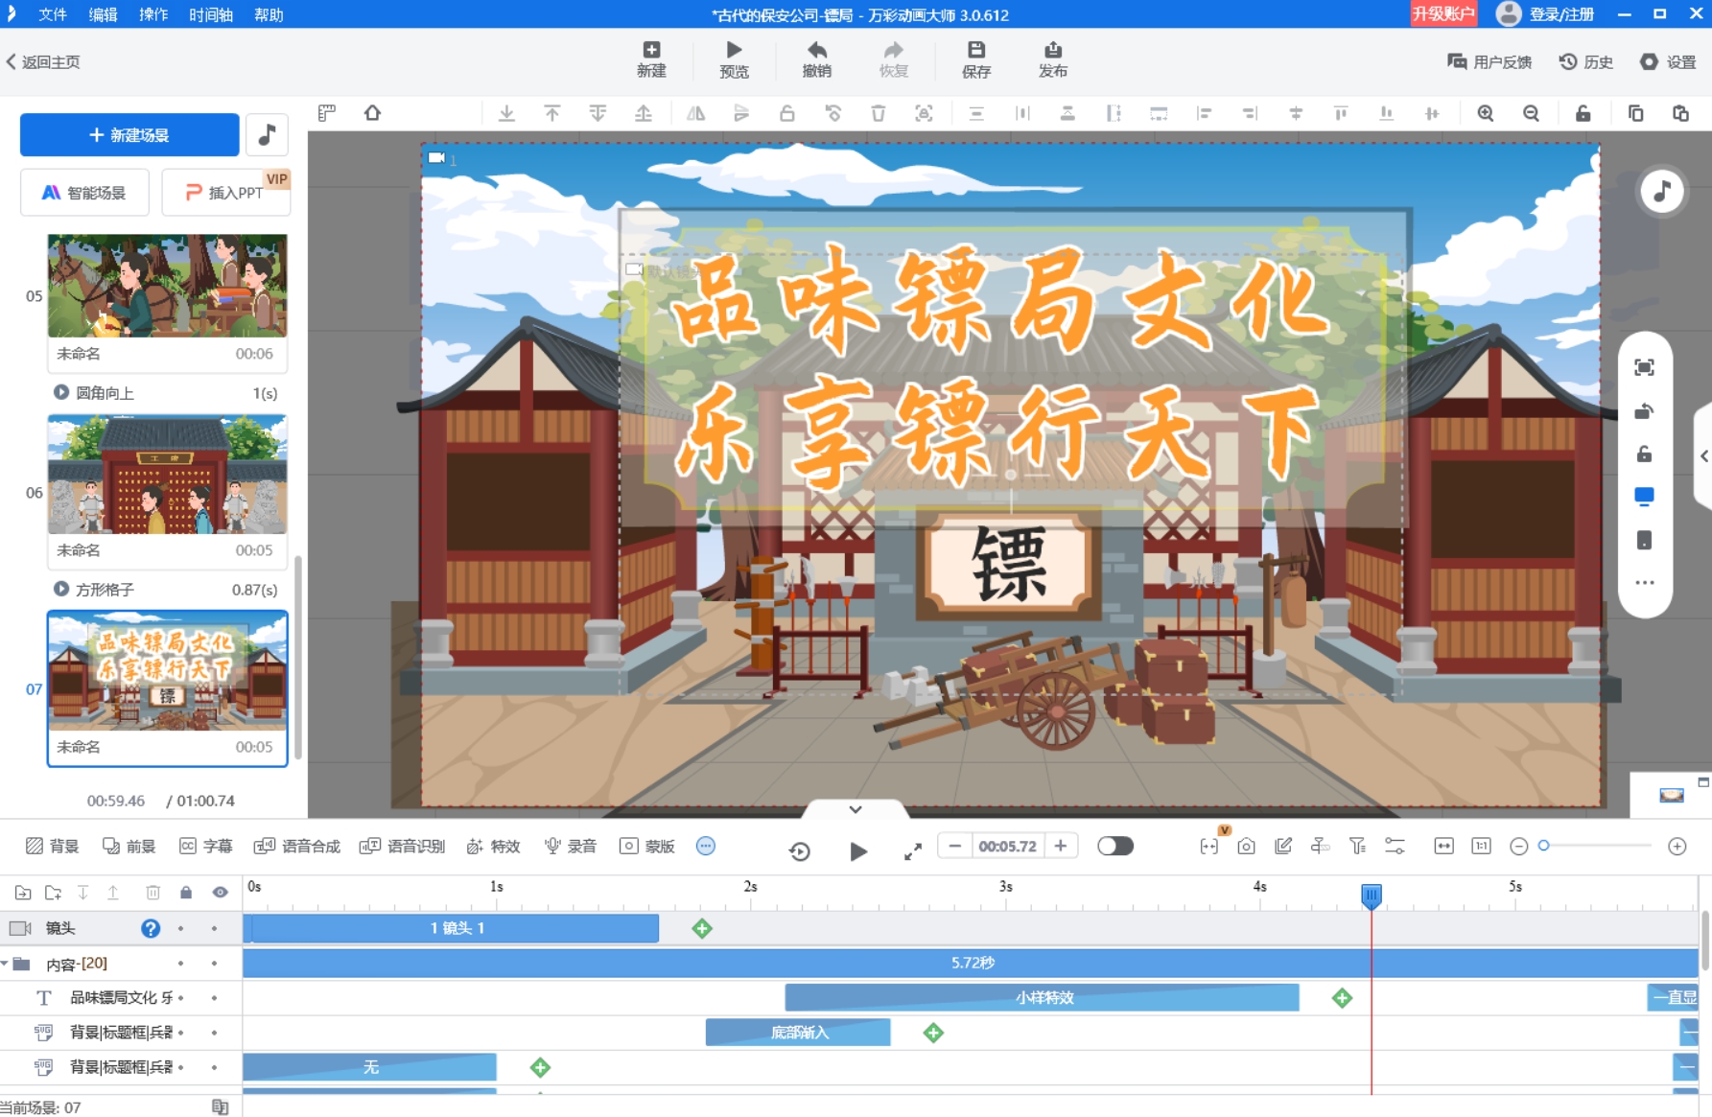Open the 帮助 menu
Viewport: 1712px width, 1117px height.
[x=269, y=14]
